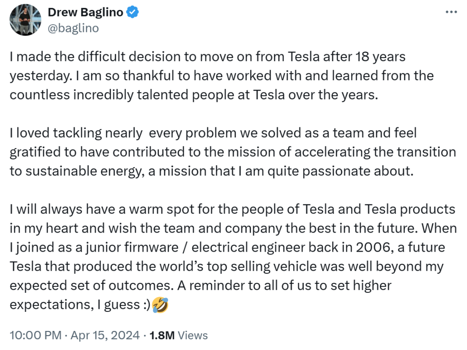Open the 1.8M view count

162,335
